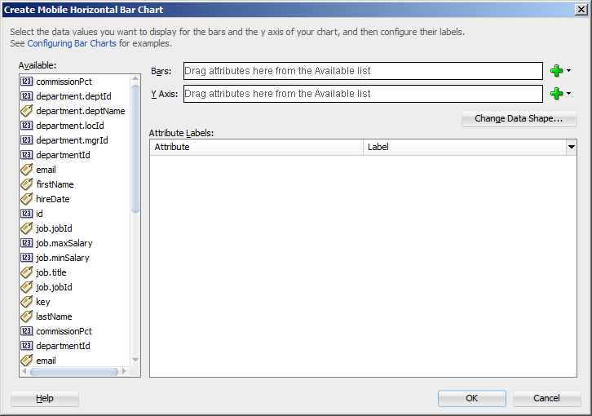Click the tag icon of department.deptName
The image size is (592, 416).
(x=26, y=111)
